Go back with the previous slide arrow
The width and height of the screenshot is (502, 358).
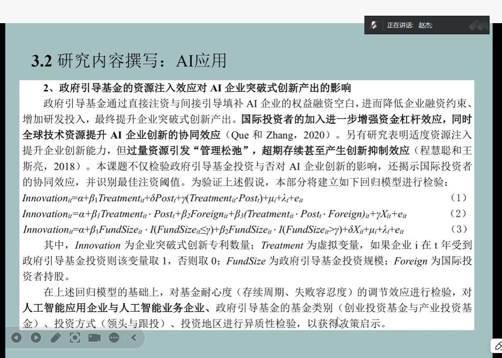(16, 338)
